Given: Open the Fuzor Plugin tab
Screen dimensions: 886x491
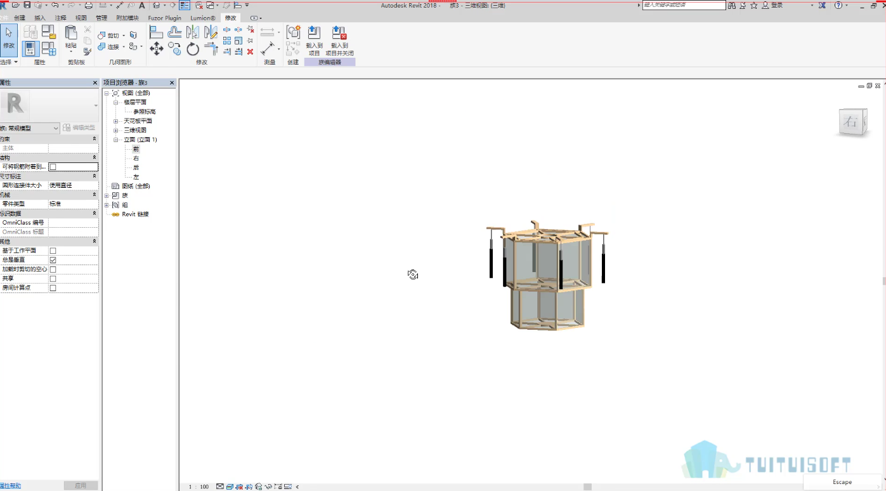Looking at the screenshot, I should [x=164, y=18].
